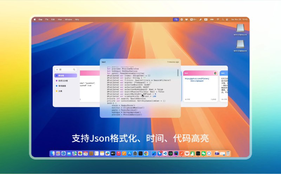Open the Edit menu
281x174 pixels.
pyautogui.click(x=53, y=19)
